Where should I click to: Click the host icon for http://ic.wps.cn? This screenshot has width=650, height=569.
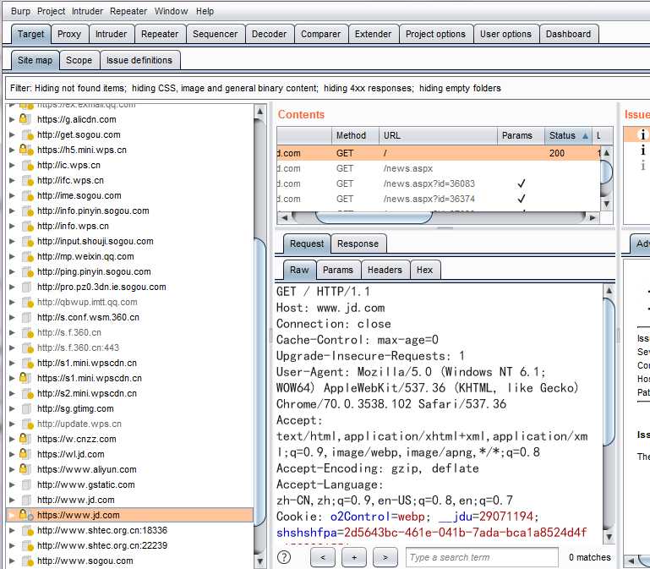(x=27, y=165)
